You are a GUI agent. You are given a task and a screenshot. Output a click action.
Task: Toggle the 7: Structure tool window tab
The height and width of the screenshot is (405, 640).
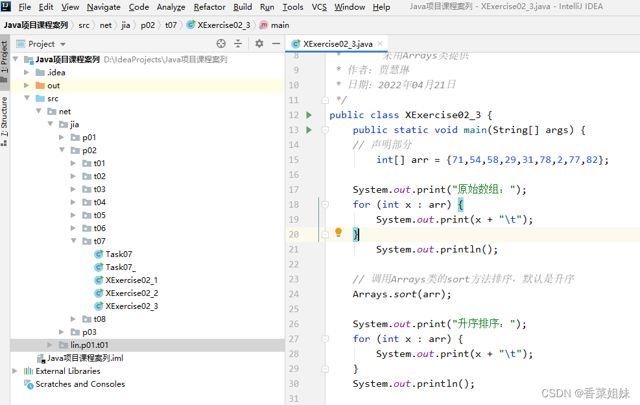[x=5, y=121]
